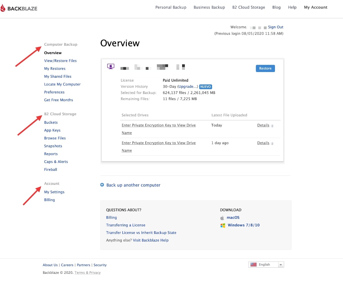Open Careers footer link

(67, 265)
